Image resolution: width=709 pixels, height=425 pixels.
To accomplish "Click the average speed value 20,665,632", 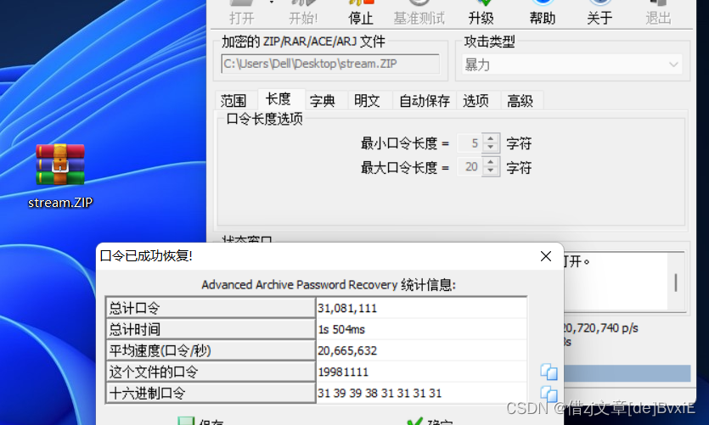I will point(421,350).
